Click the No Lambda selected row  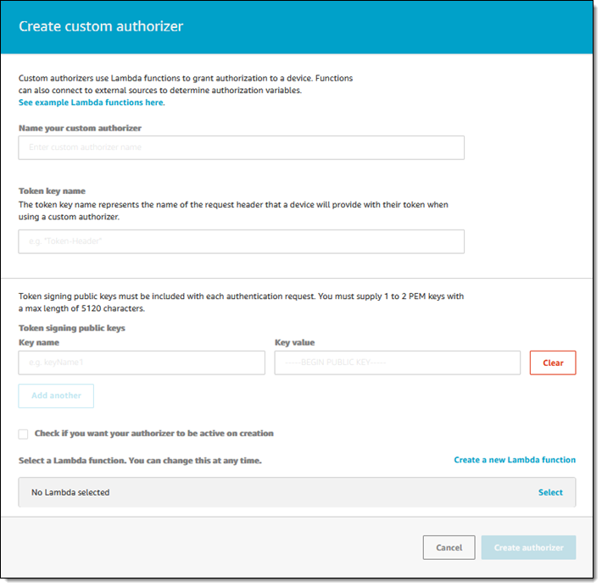254,492
